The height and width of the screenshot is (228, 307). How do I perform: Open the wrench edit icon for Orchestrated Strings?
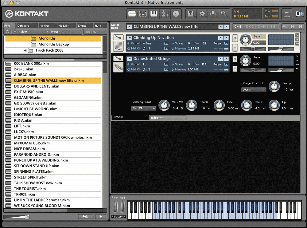[x=118, y=58]
